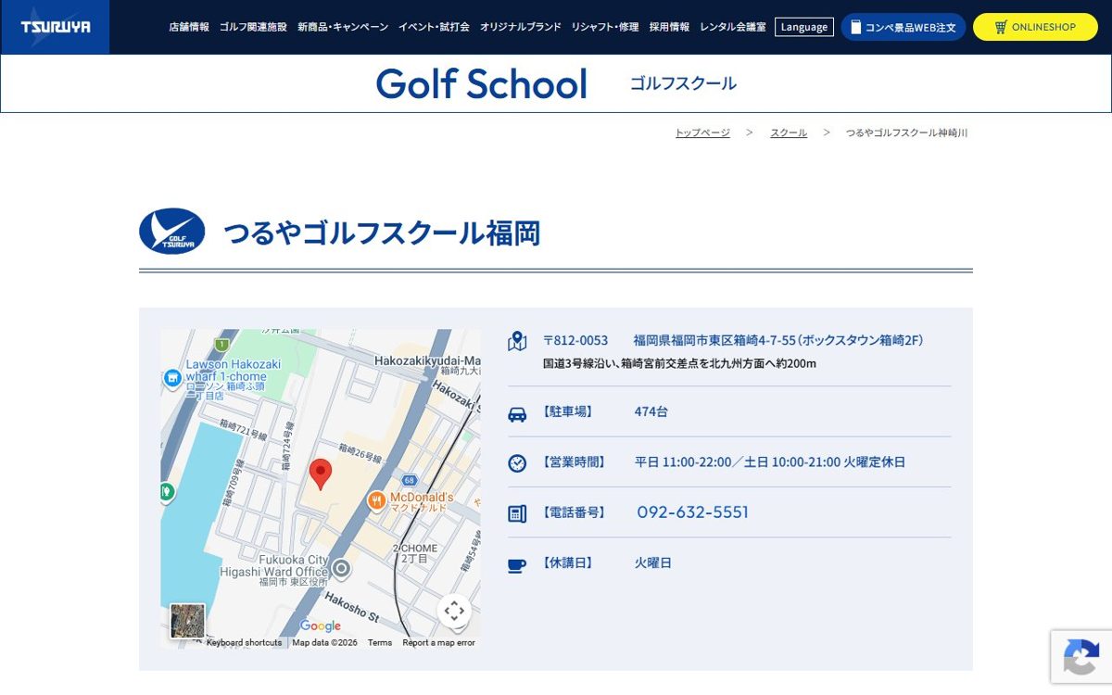The width and height of the screenshot is (1112, 695).
Task: Open the ONLINESHOP button
Action: 1035,27
